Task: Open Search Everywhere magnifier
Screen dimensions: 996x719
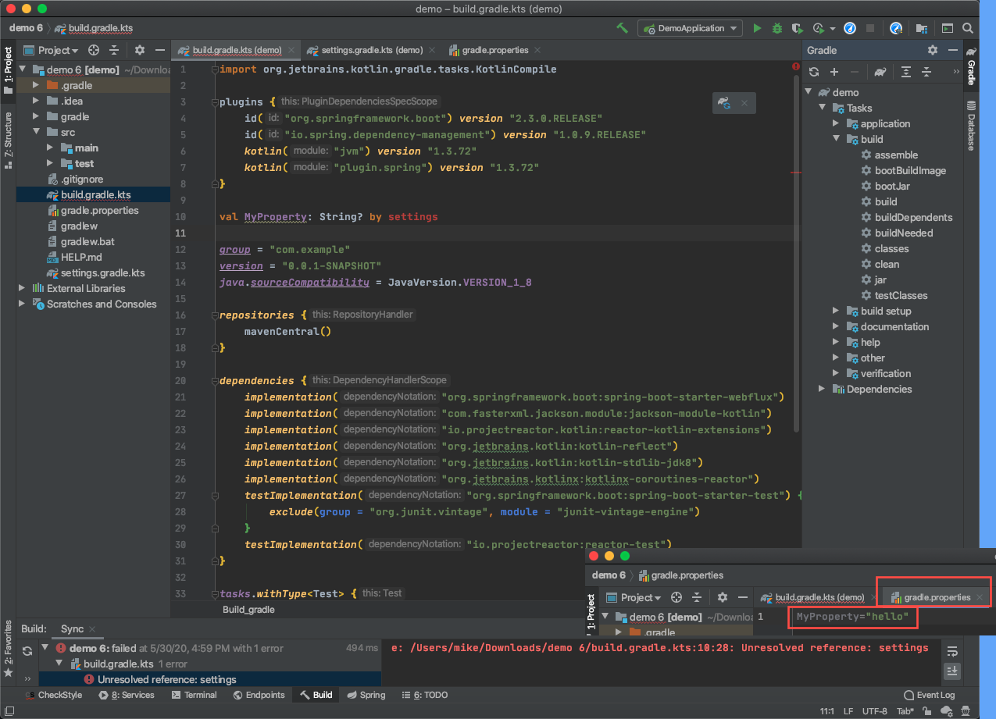Action: click(969, 27)
